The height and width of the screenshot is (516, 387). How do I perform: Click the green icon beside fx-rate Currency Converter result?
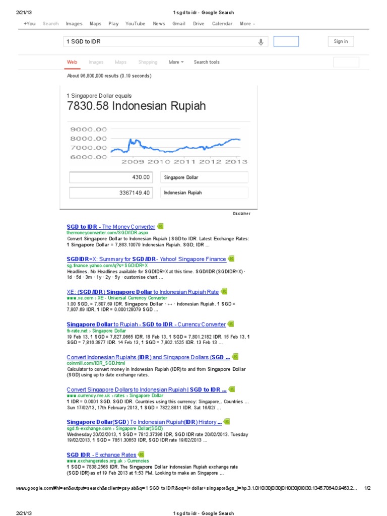tap(231, 324)
